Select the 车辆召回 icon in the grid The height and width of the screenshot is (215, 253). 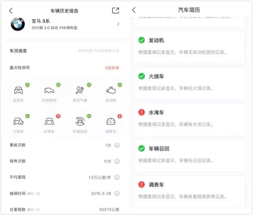[x=80, y=121]
